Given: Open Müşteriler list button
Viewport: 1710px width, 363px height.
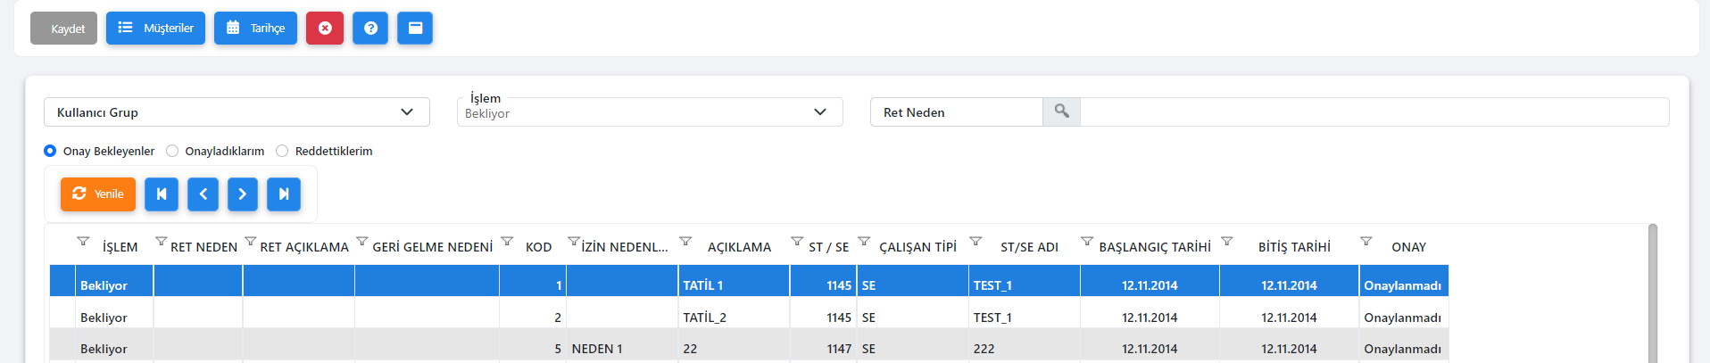Looking at the screenshot, I should pos(156,29).
